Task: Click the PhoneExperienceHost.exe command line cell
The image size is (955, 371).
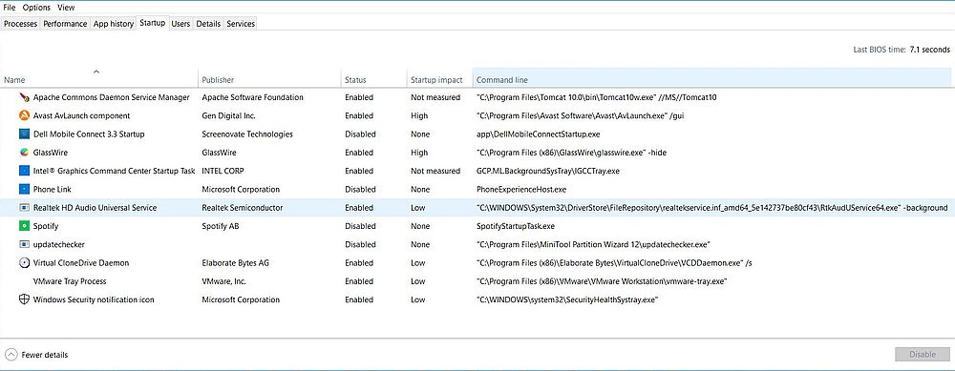Action: click(x=521, y=189)
